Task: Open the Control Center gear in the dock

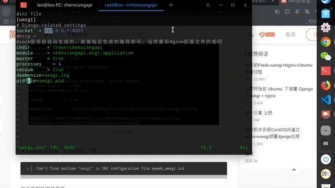Action: 326,28
